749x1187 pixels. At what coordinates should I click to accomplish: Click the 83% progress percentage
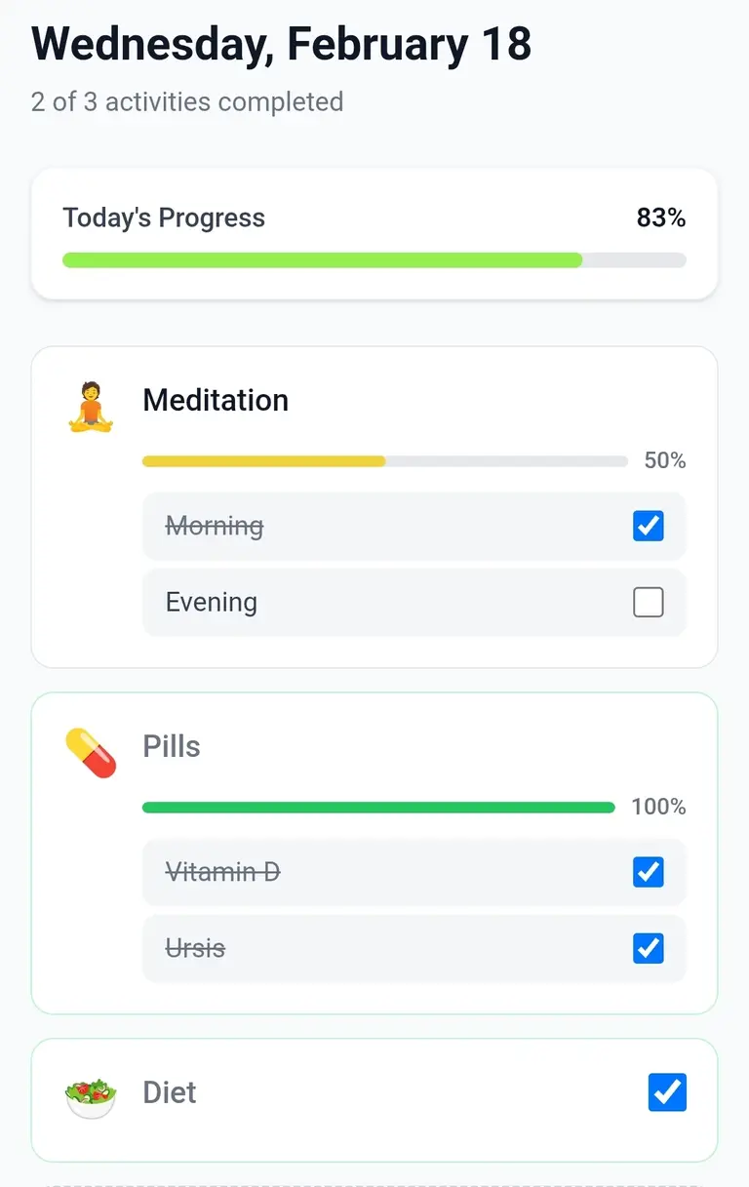point(661,218)
